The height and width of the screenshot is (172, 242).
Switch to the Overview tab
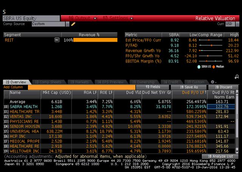pos(16,82)
